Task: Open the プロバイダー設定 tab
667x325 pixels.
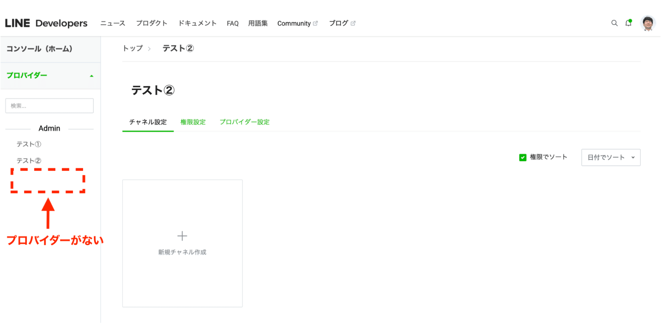Action: coord(245,122)
